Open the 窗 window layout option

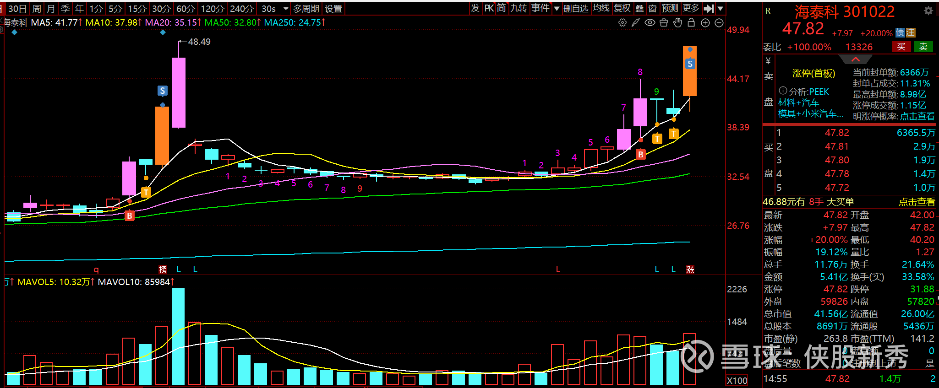pyautogui.click(x=653, y=8)
